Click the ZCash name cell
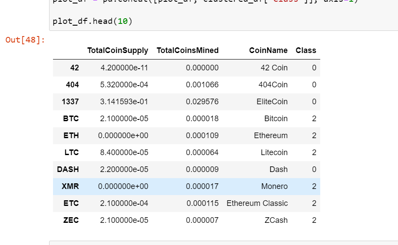 point(276,220)
